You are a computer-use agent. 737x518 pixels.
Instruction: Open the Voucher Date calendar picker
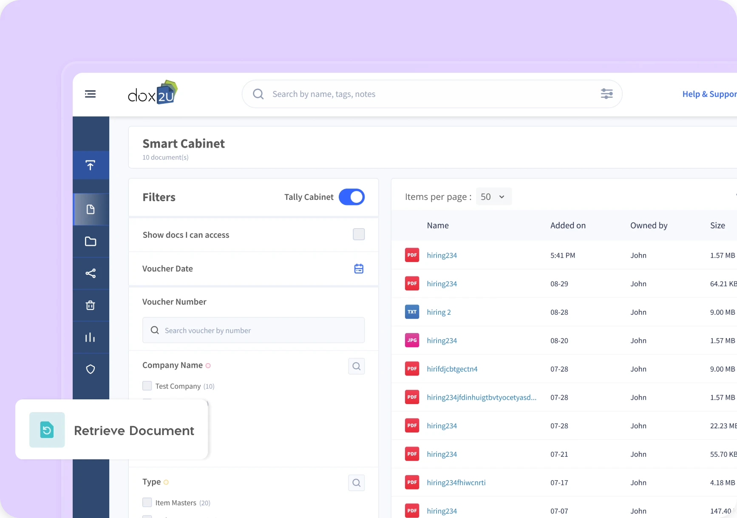tap(359, 268)
